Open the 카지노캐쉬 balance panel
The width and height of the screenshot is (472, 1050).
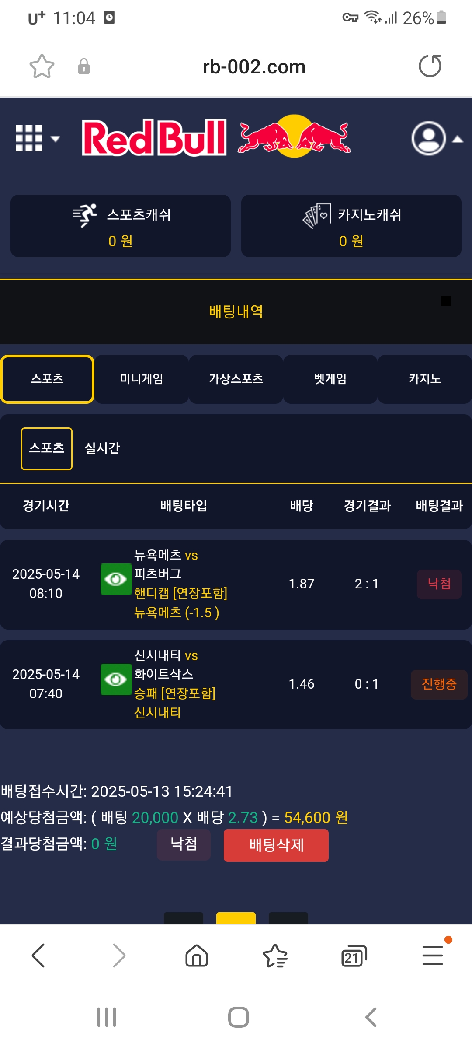point(351,226)
